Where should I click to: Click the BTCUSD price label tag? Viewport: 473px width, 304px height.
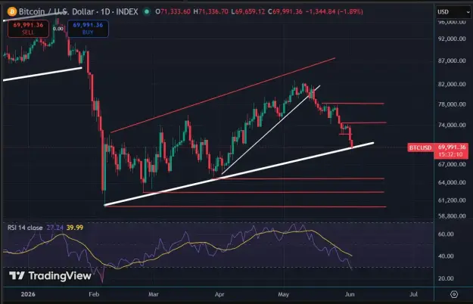pyautogui.click(x=420, y=147)
